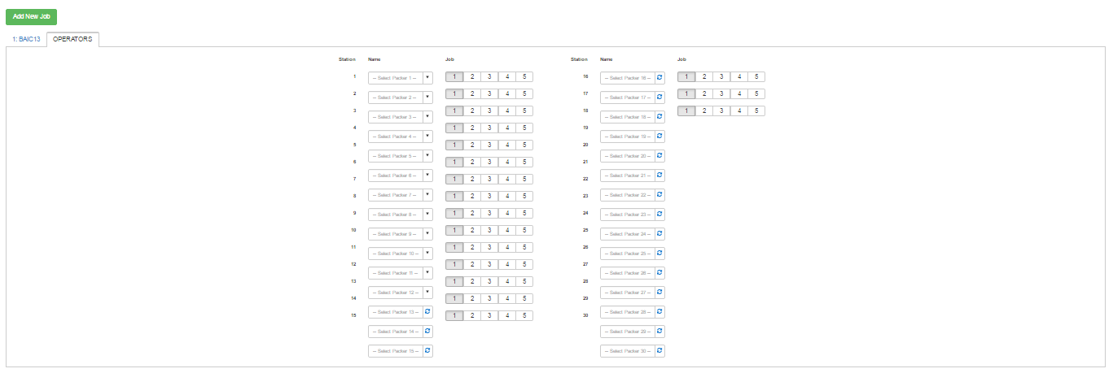Click the refresh icon beside Select Packer 30
The height and width of the screenshot is (386, 1113).
[x=659, y=351]
